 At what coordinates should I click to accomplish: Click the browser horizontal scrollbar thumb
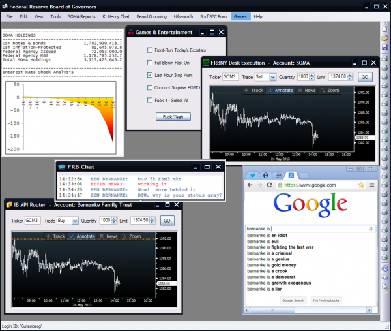click(x=272, y=310)
